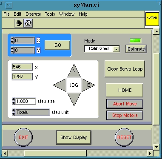Click the horizontal scrollbar thumb

click(x=55, y=153)
